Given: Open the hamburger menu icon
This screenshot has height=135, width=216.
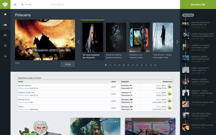Looking at the screenshot, I should (x=15, y=5).
